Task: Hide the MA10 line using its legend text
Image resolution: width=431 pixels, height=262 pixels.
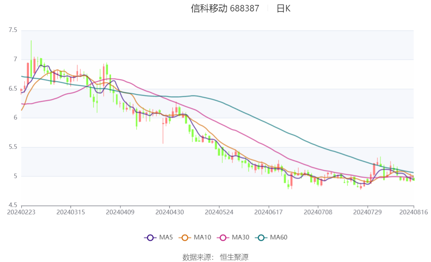Action: coord(202,237)
